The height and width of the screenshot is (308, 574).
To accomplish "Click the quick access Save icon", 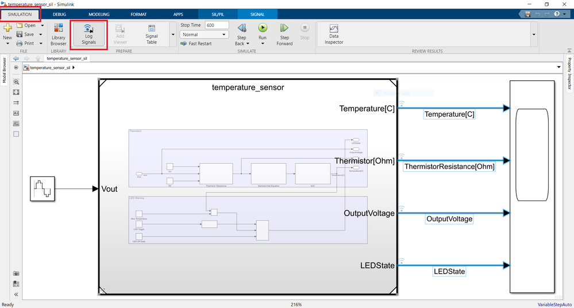I will click(x=527, y=14).
